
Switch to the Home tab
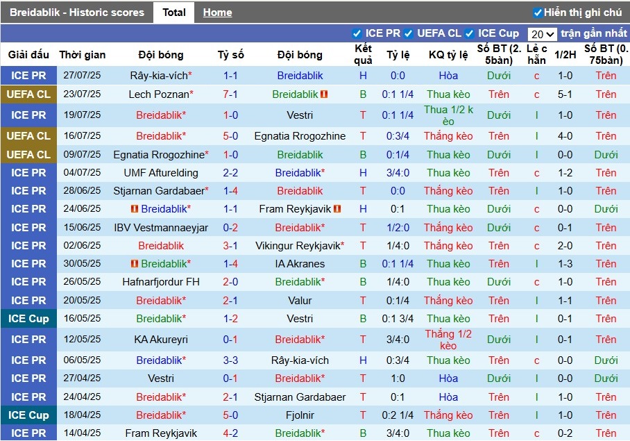[x=217, y=13]
